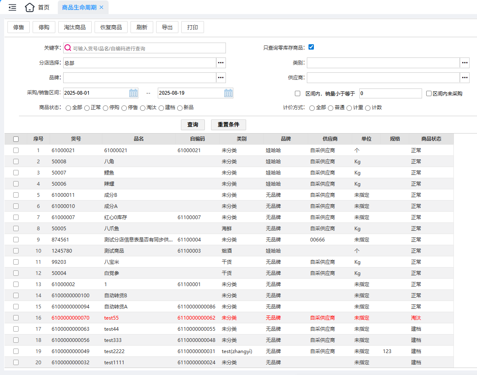Screen dimensions: 477x375
Task: Click the cell 红心0库存
Action: tap(116, 217)
